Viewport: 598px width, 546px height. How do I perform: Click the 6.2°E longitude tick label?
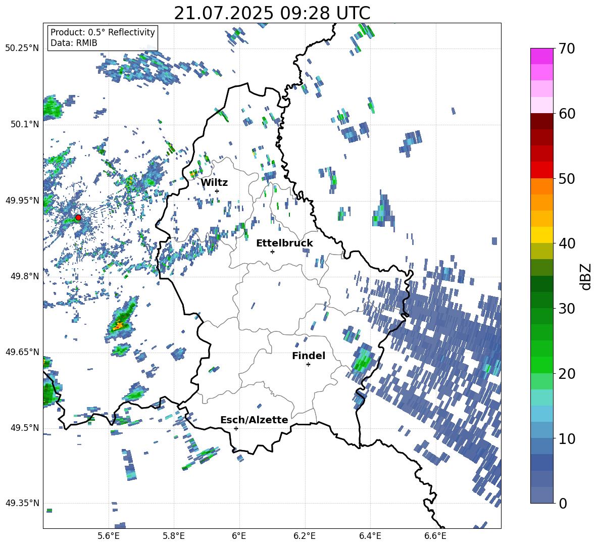point(305,536)
